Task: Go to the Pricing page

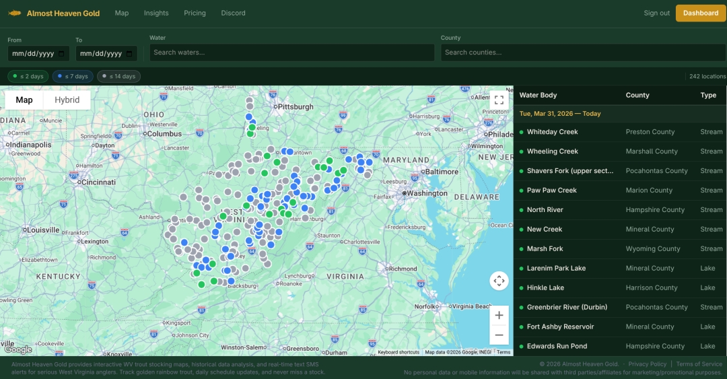Action: (195, 13)
